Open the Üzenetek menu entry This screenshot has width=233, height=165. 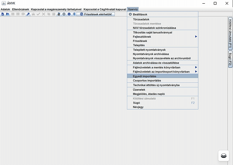[163, 90]
